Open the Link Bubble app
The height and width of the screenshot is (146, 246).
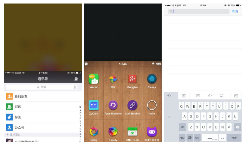[x=132, y=105]
